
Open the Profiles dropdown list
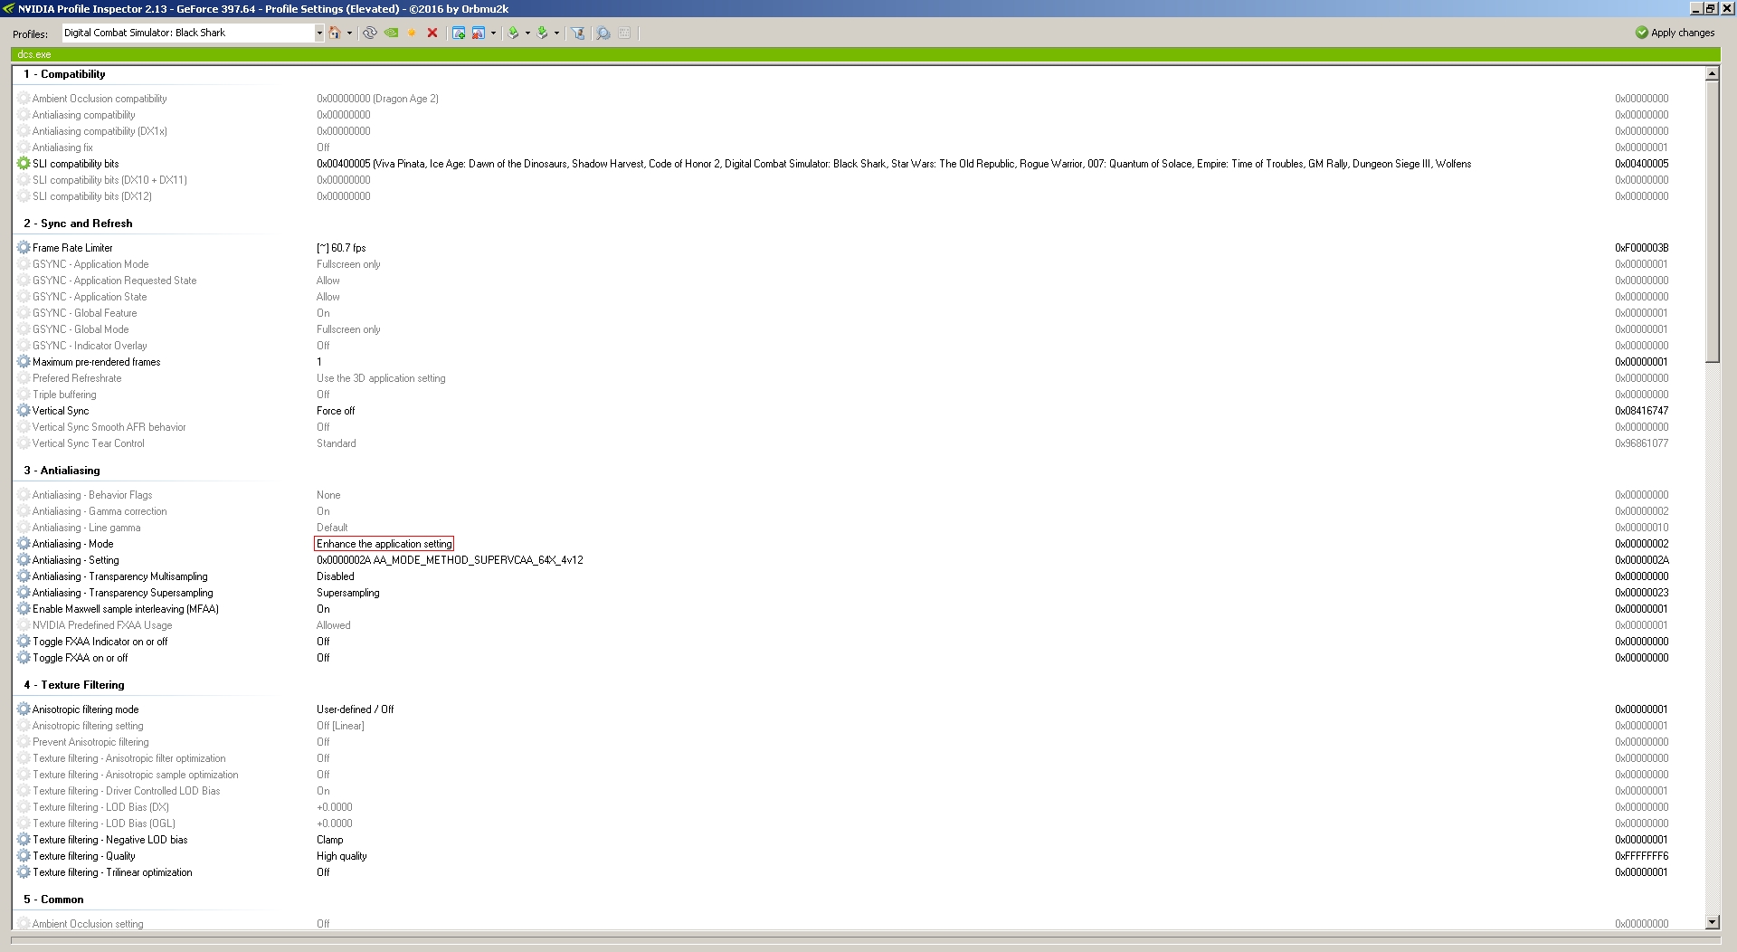pos(319,33)
